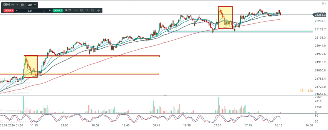The image size is (328, 130).
Task: Open the M15 timeframe dropdown
Action: tap(31, 5)
